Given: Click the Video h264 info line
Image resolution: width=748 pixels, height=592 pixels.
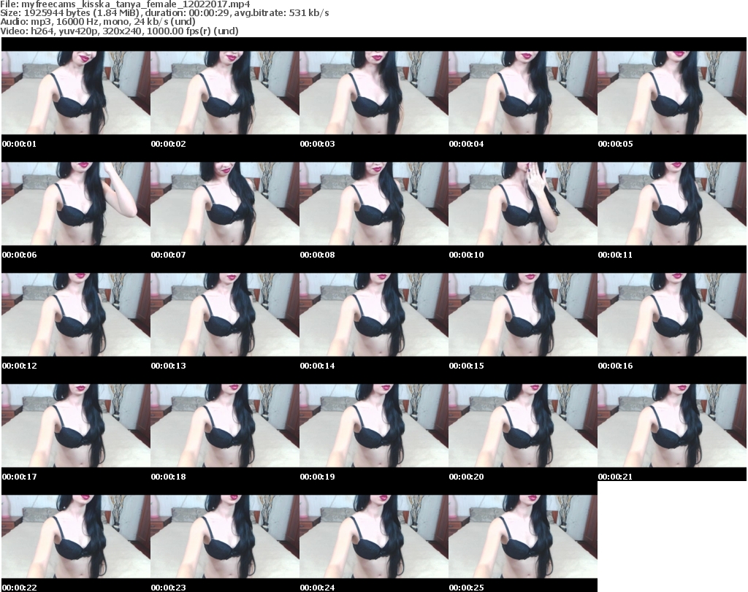Looking at the screenshot, I should point(119,31).
